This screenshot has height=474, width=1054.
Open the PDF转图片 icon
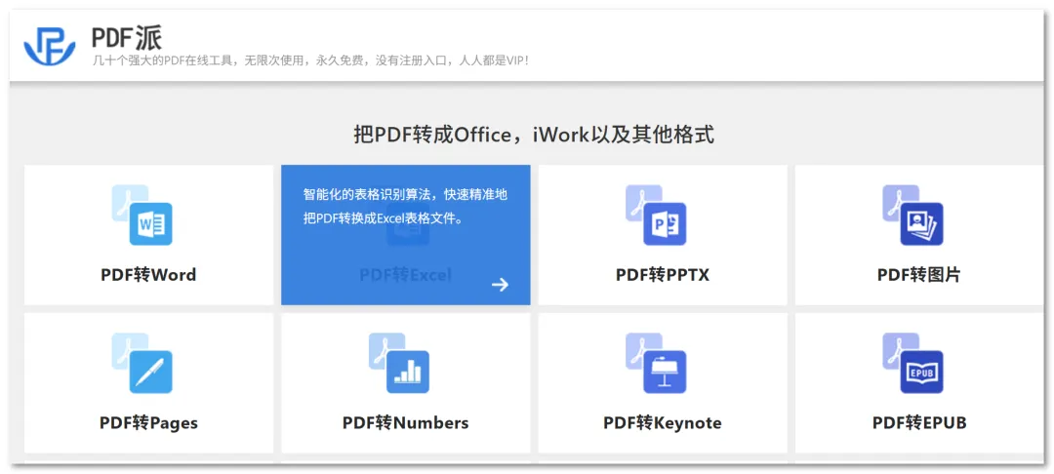(912, 215)
